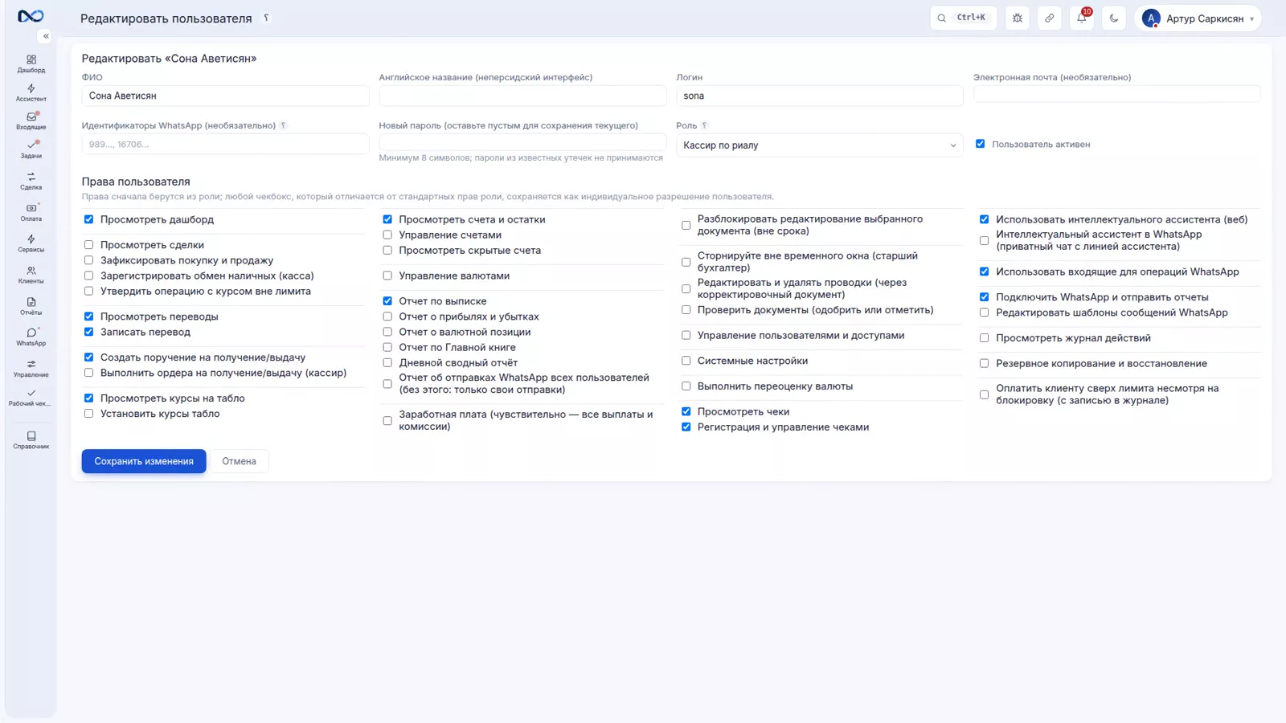
Task: Open the Роль dropdown Кассир по риалу
Action: 820,145
